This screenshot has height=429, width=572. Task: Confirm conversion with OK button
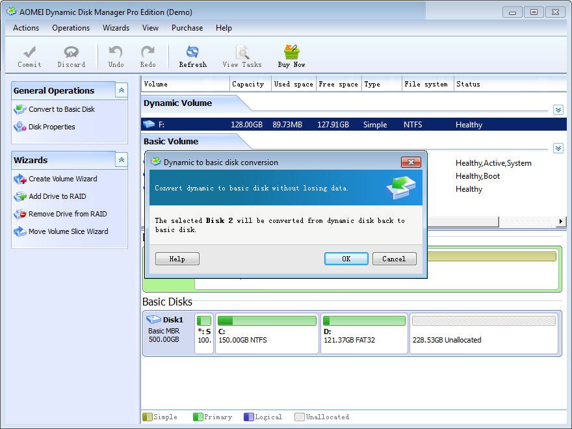pyautogui.click(x=346, y=259)
